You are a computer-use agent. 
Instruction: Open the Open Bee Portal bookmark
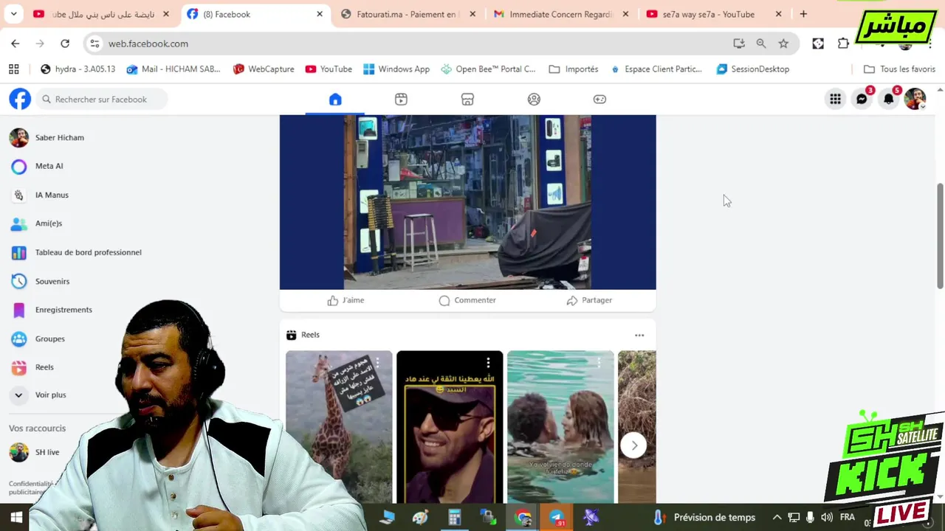click(x=488, y=69)
